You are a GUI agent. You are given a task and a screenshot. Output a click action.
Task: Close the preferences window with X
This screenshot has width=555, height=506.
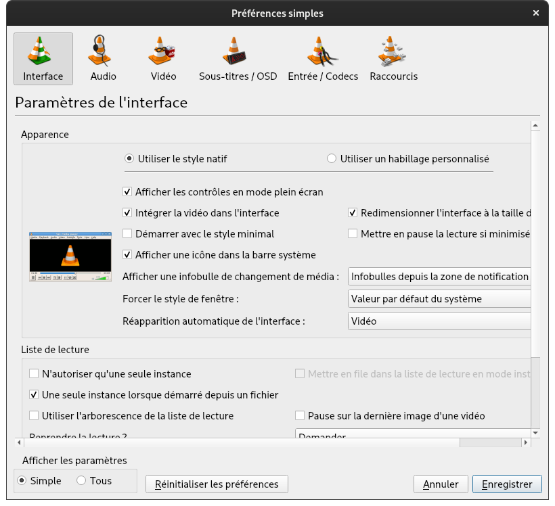[536, 14]
